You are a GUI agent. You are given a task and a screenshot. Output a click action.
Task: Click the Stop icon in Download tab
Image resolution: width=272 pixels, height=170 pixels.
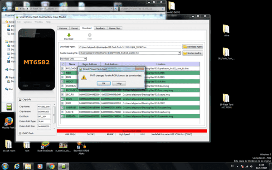[x=89, y=35]
